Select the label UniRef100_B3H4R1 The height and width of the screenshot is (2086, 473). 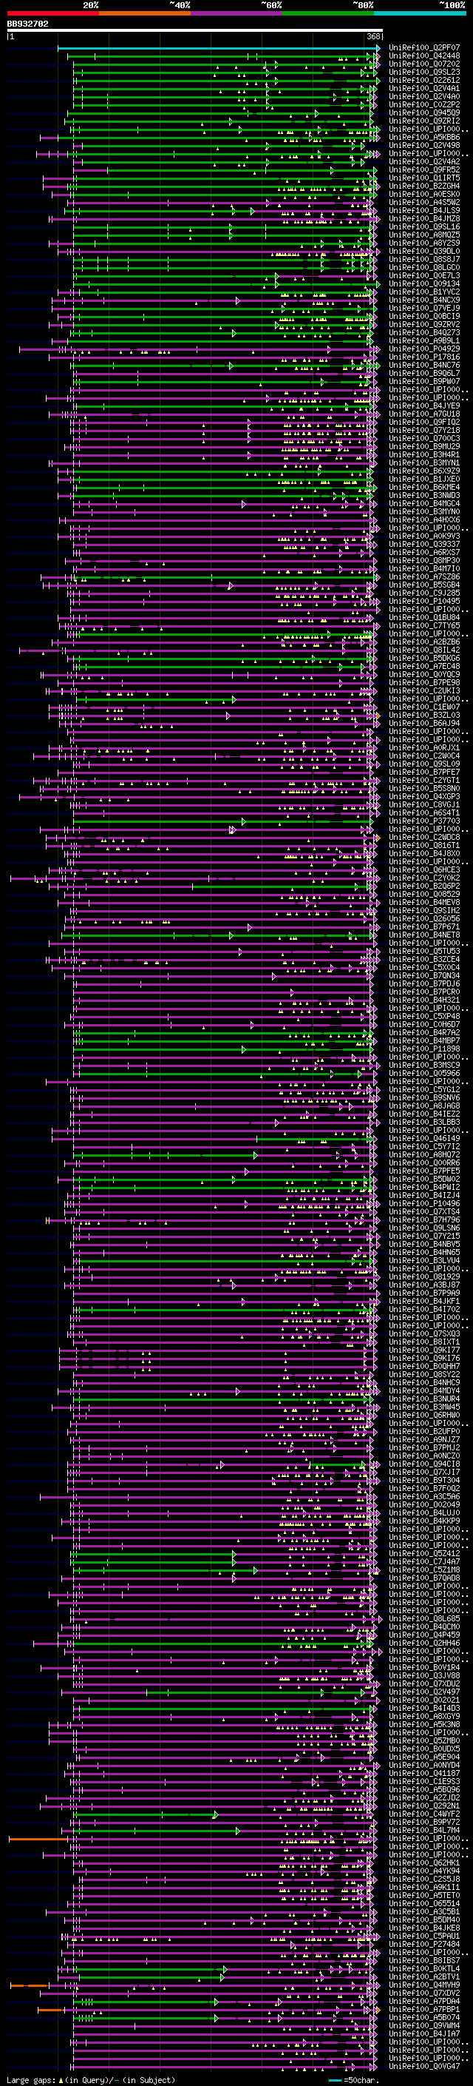tap(423, 454)
